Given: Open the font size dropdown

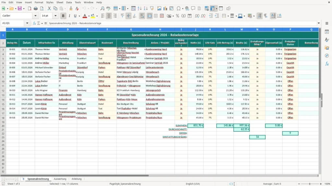Looking at the screenshot, I should (55, 15).
